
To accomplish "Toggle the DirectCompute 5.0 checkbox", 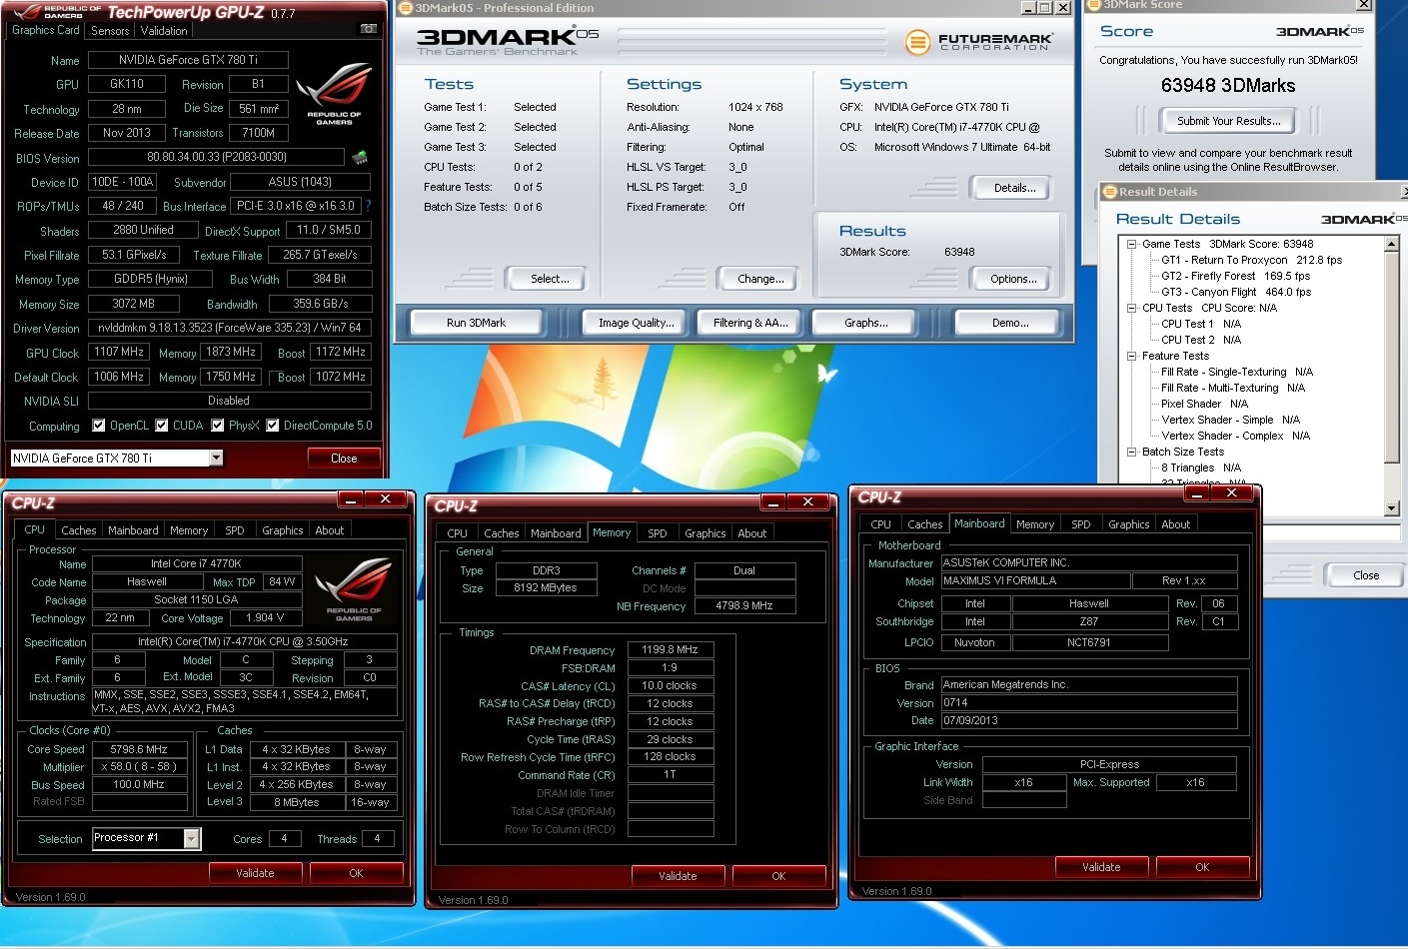I will [273, 425].
